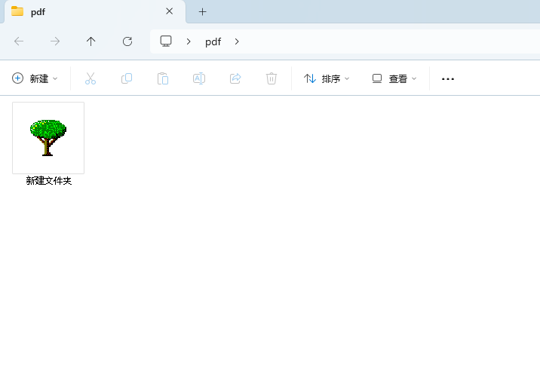Select the pdf breadcrumb in address bar
540x368 pixels.
(x=213, y=42)
